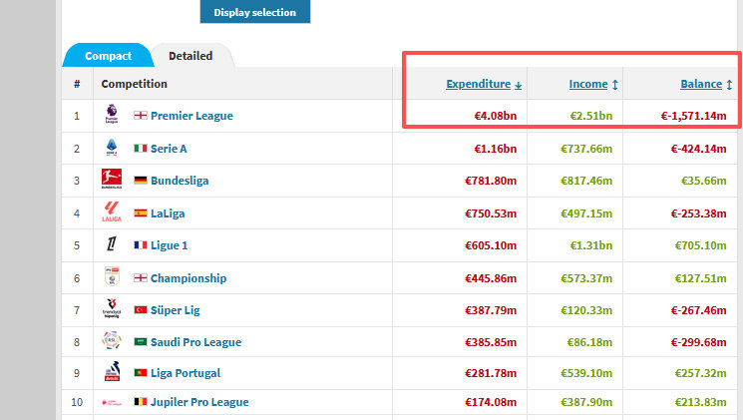Select Ligue 1 balance €705.10m
The width and height of the screenshot is (743, 420).
(x=701, y=245)
